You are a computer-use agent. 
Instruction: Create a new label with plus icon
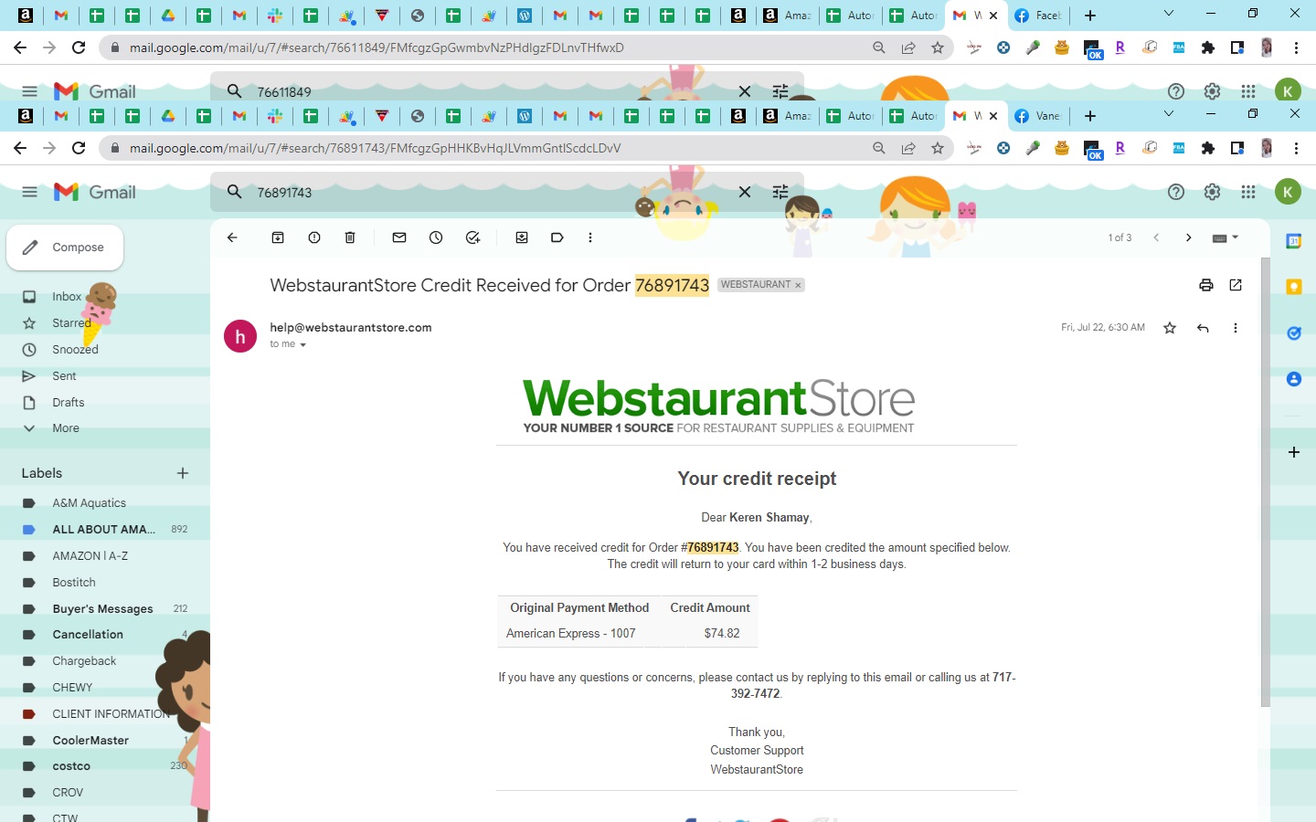click(183, 473)
